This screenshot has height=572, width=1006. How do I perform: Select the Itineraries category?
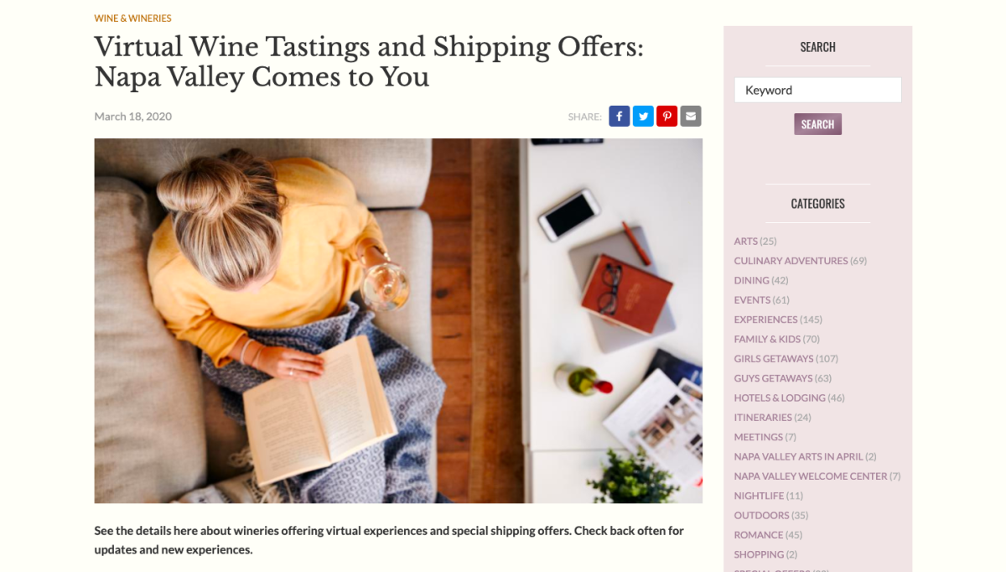pyautogui.click(x=763, y=418)
